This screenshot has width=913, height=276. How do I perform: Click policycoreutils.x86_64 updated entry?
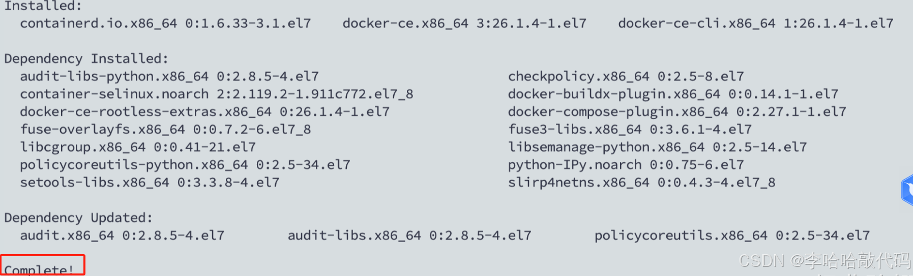click(x=732, y=236)
